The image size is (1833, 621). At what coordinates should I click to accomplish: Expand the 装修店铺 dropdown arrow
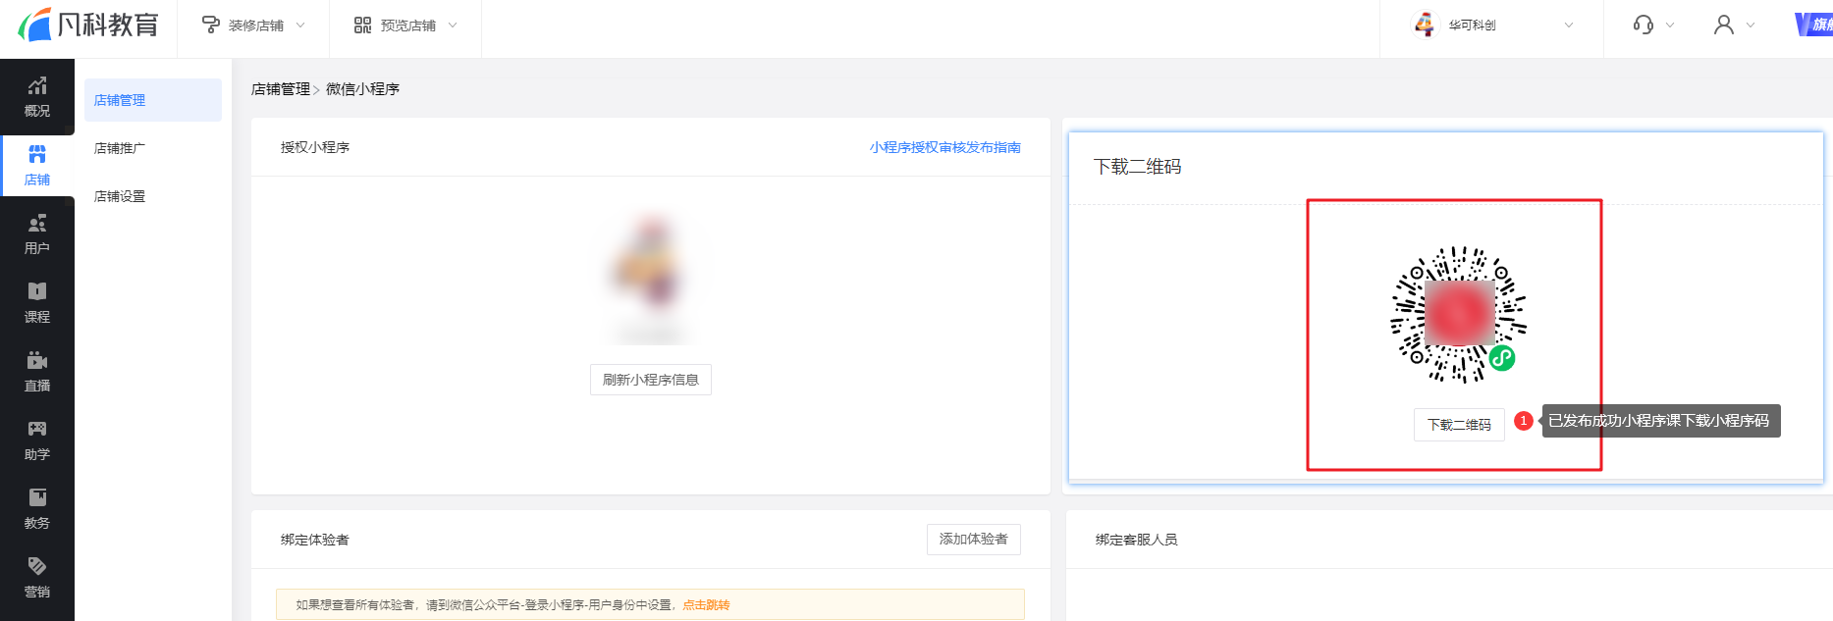pyautogui.click(x=300, y=26)
